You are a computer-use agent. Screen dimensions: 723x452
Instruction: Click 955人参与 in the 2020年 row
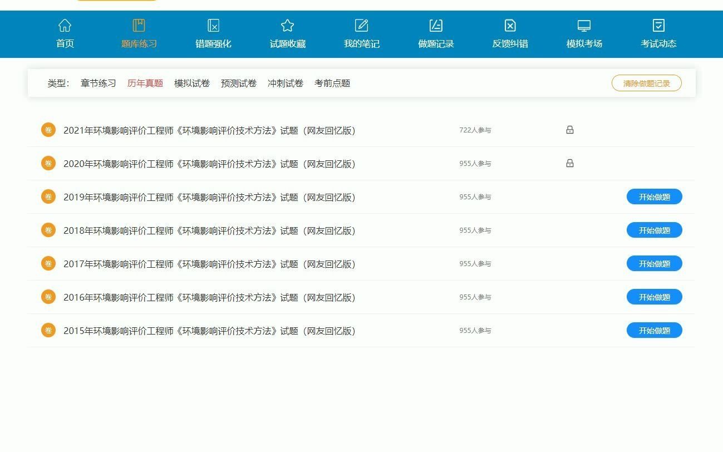475,164
